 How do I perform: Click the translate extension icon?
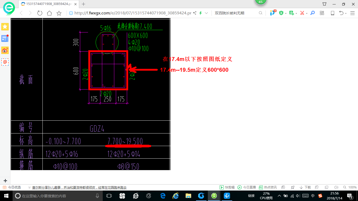point(291,13)
